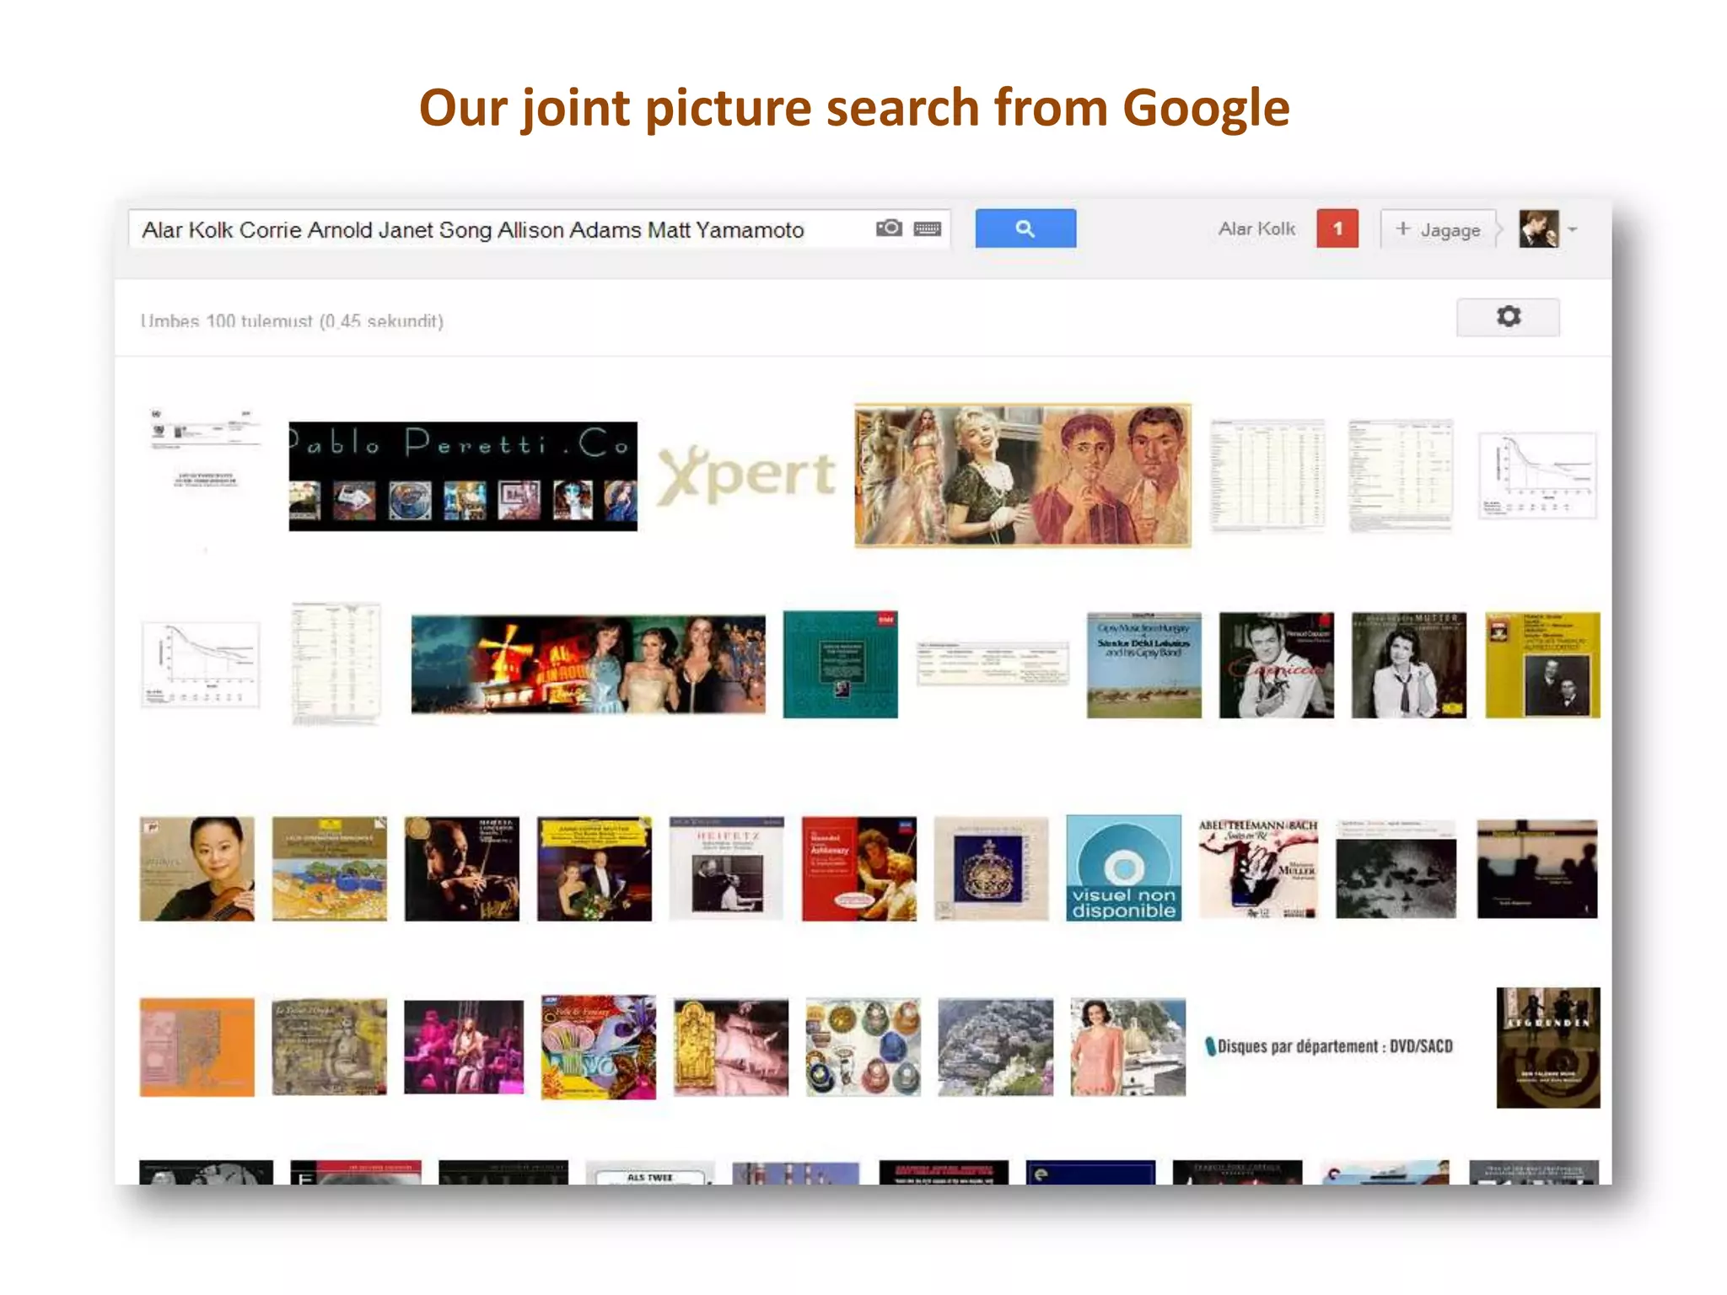Viewport: 1727px width, 1295px height.
Task: Open the Heifetz album cover thumbnail
Action: [726, 868]
